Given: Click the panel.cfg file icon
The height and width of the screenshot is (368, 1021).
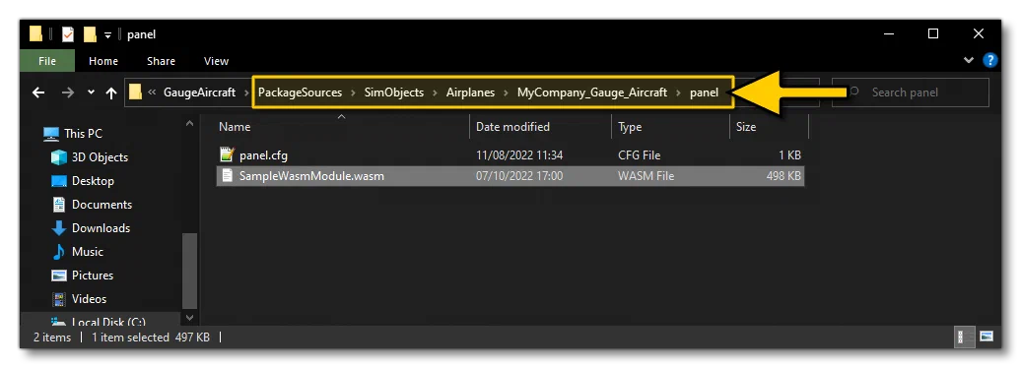Looking at the screenshot, I should [227, 154].
